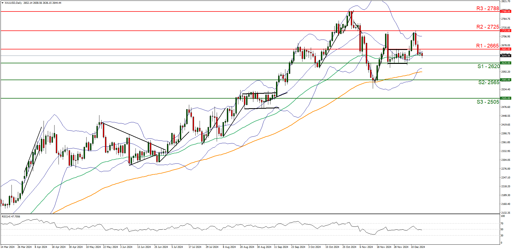Viewport: 512px width, 250px height.
Task: Click the green 2620.00 price tag
Action: point(506,63)
